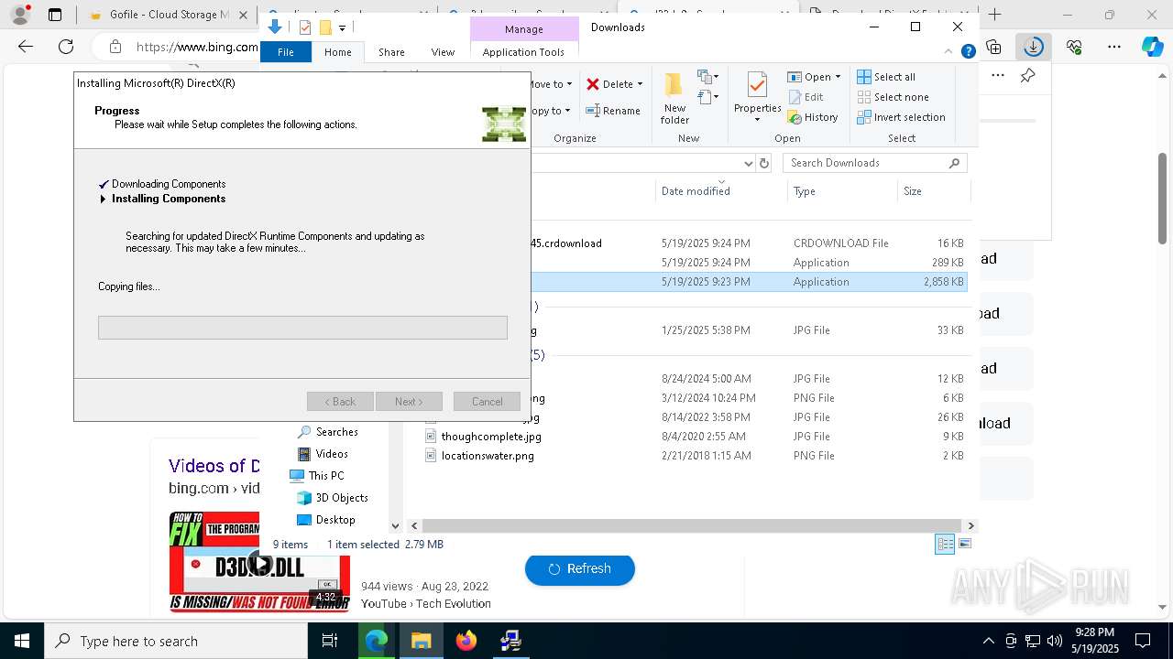Open Copilot in Edge toolbar
The image size is (1173, 659).
click(1152, 47)
